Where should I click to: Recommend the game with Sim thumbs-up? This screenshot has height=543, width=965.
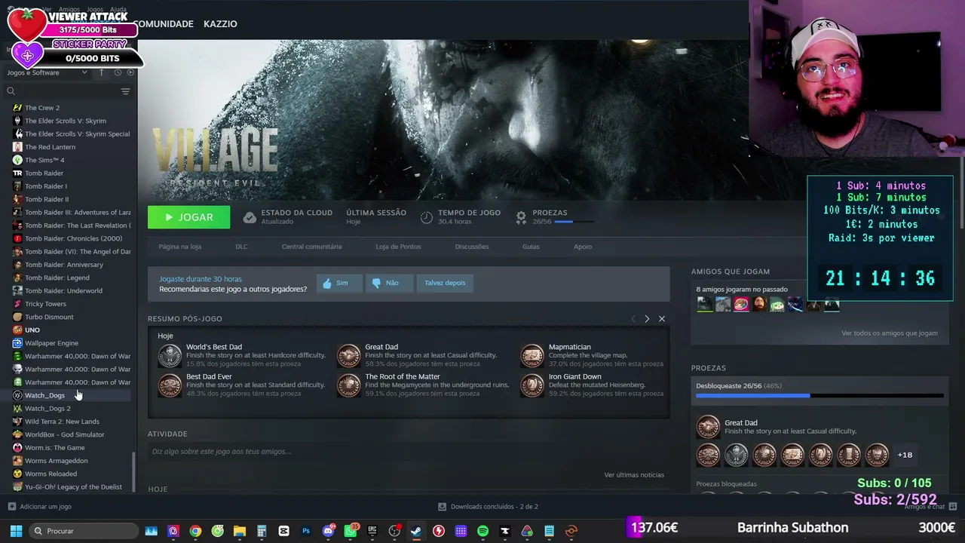[339, 283]
